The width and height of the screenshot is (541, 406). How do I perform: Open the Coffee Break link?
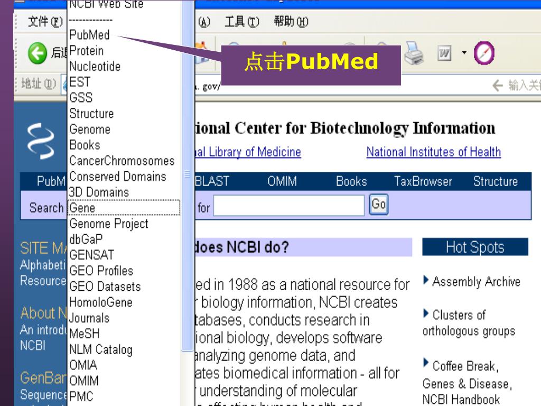(x=465, y=366)
